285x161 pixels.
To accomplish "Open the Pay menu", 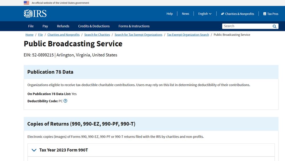I will [45, 26].
